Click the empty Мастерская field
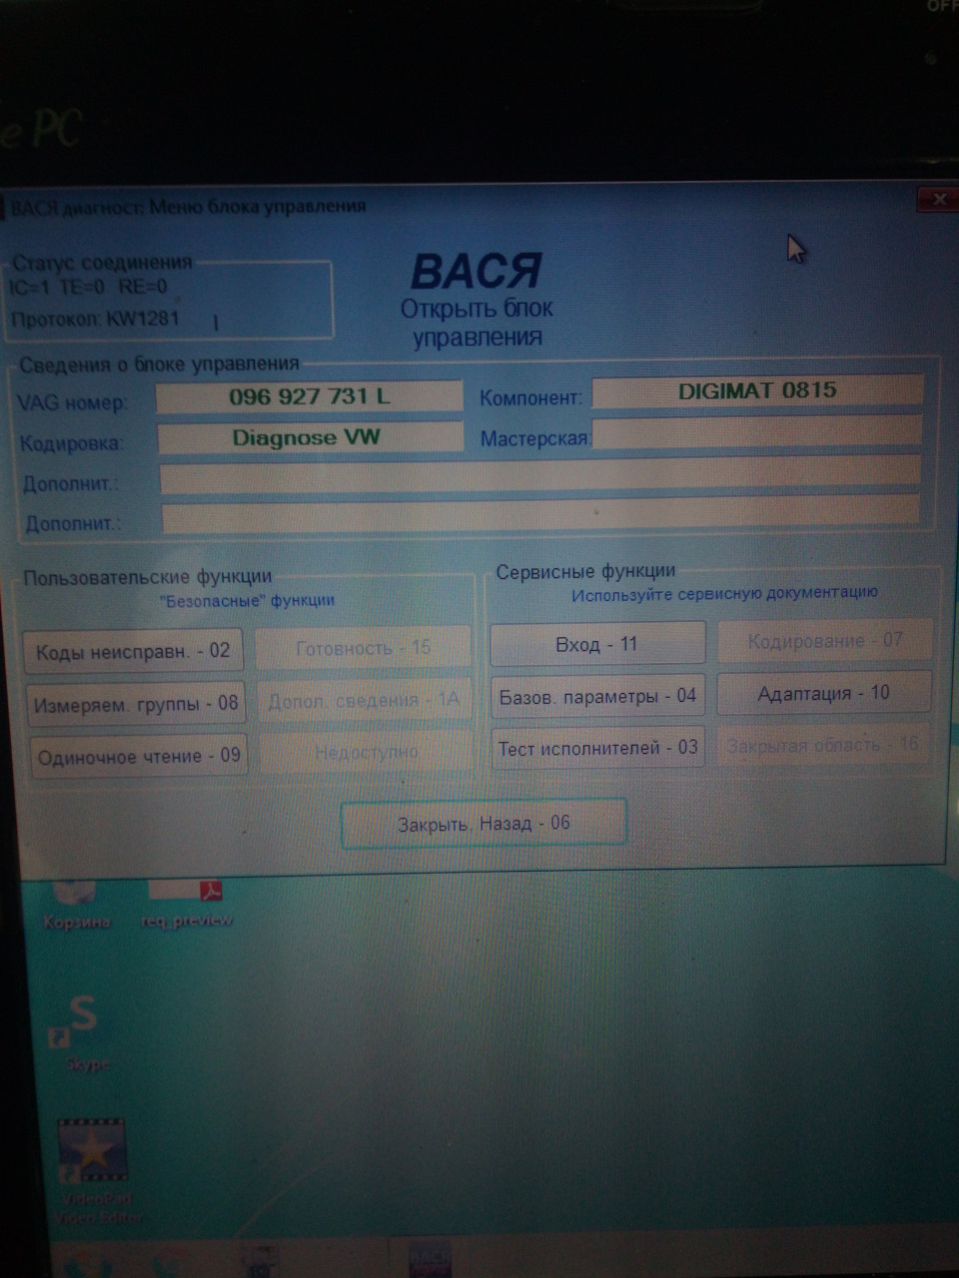Viewport: 959px width, 1278px height. tap(756, 431)
